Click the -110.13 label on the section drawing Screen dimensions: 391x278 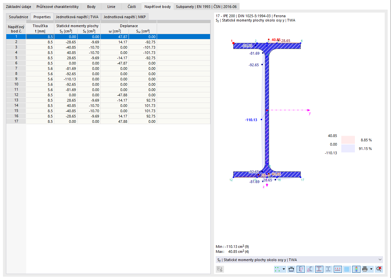pyautogui.click(x=251, y=120)
